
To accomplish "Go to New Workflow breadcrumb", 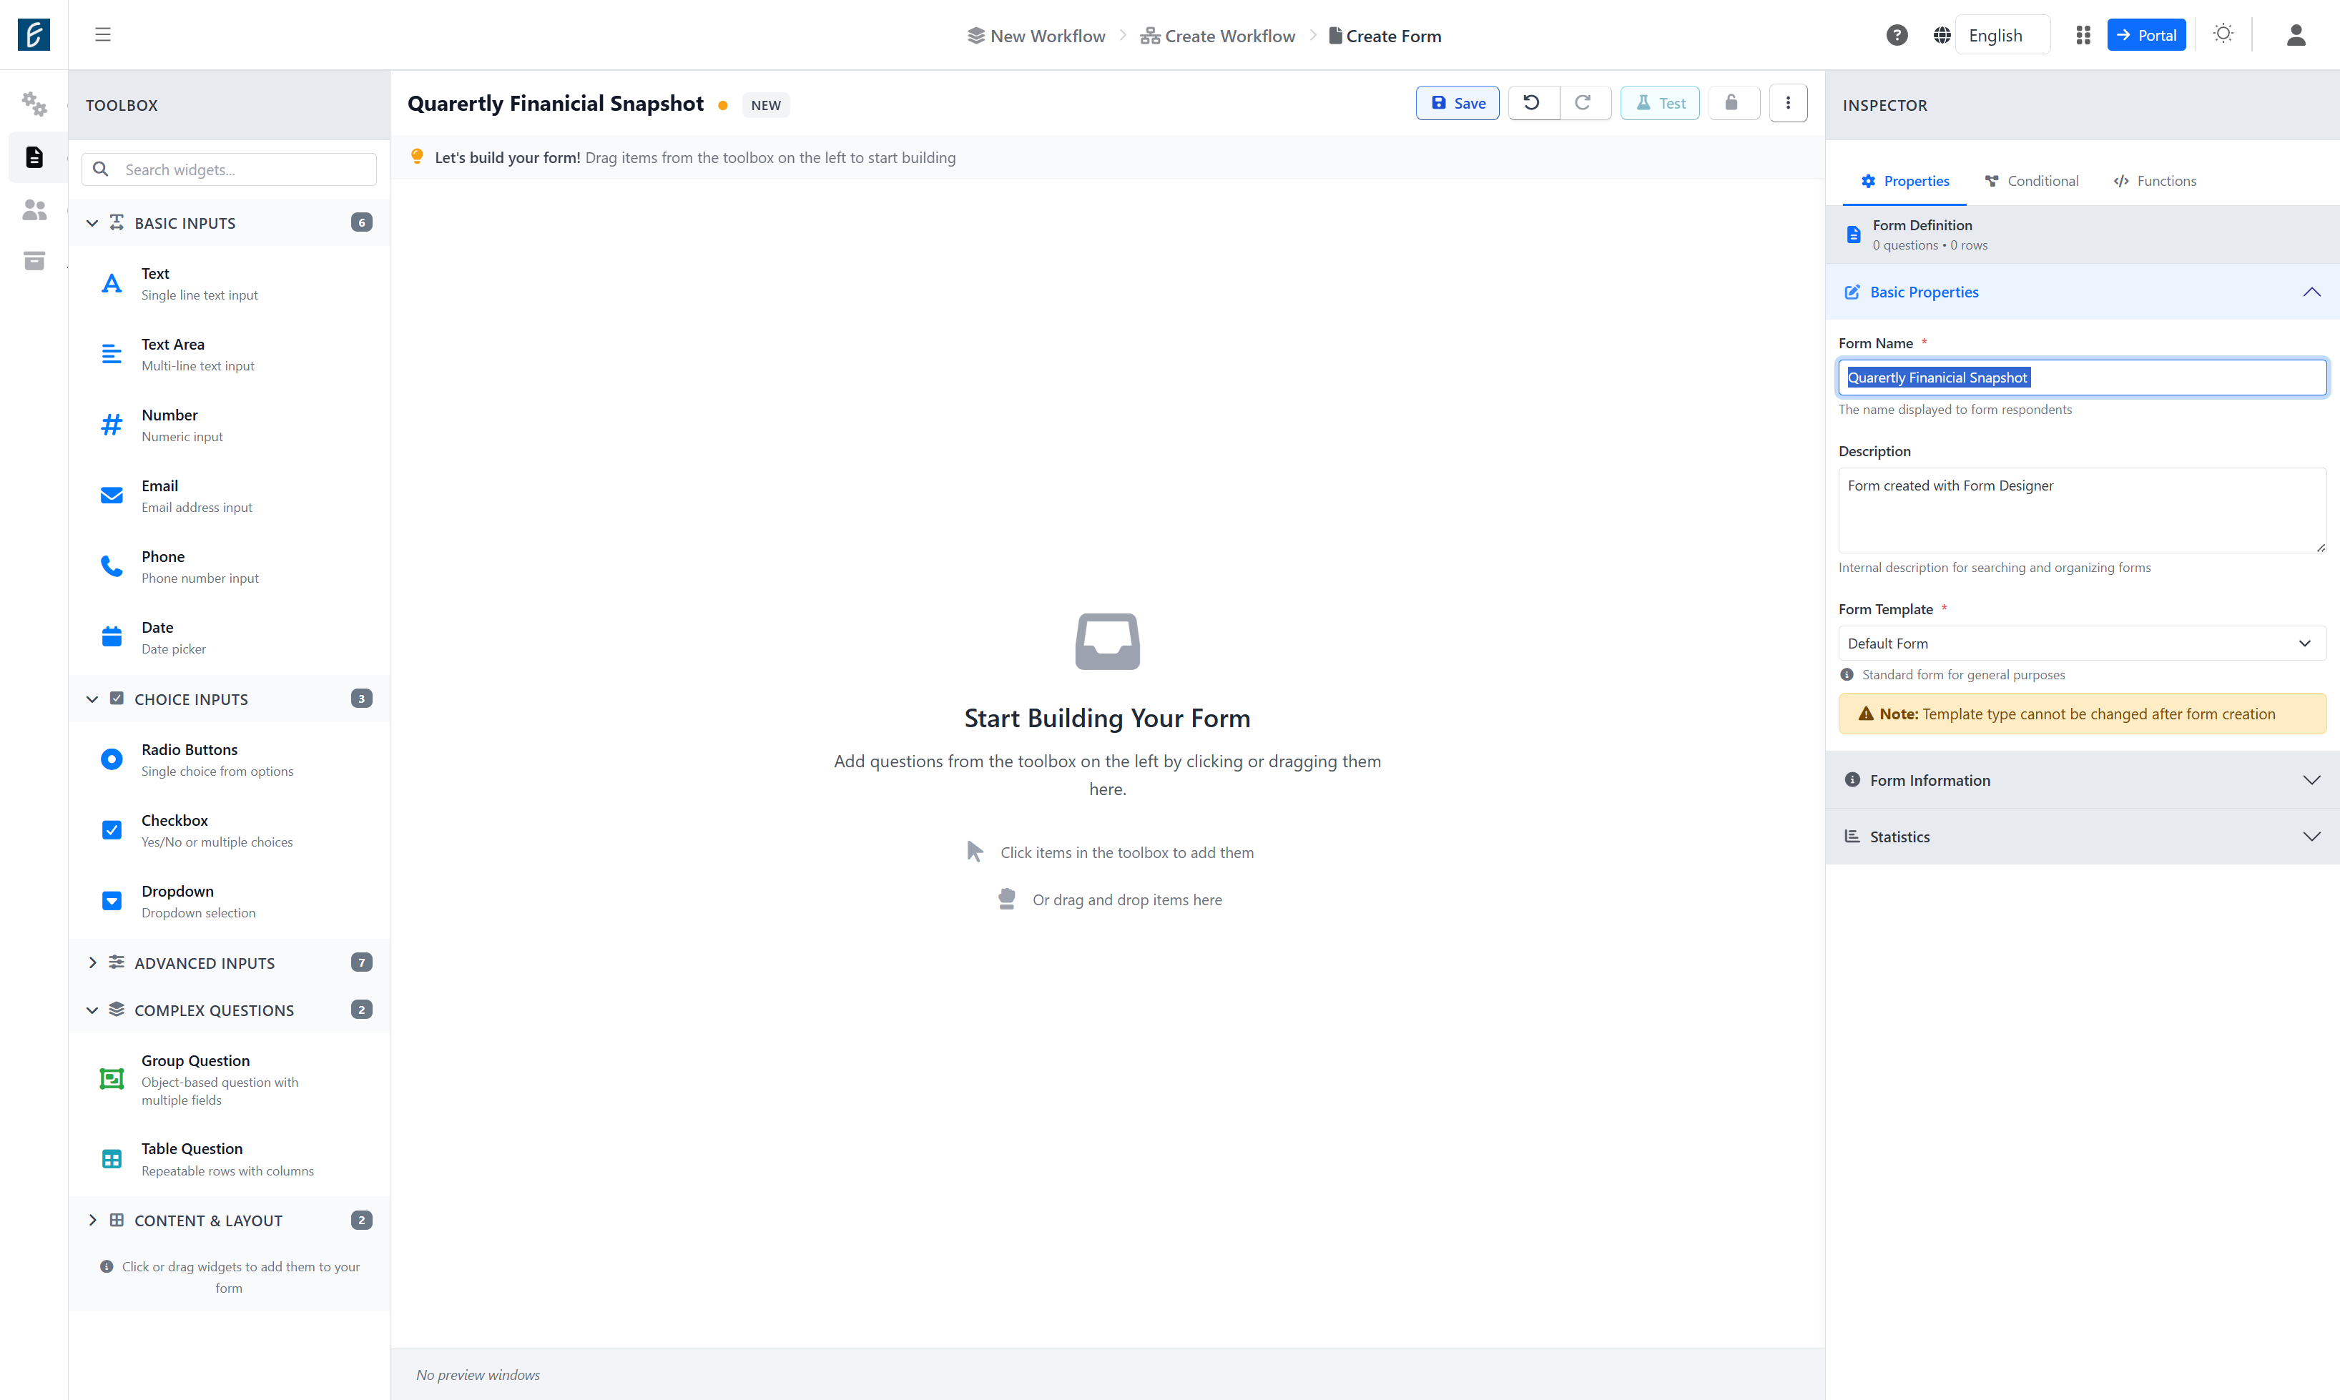I will [x=1036, y=36].
